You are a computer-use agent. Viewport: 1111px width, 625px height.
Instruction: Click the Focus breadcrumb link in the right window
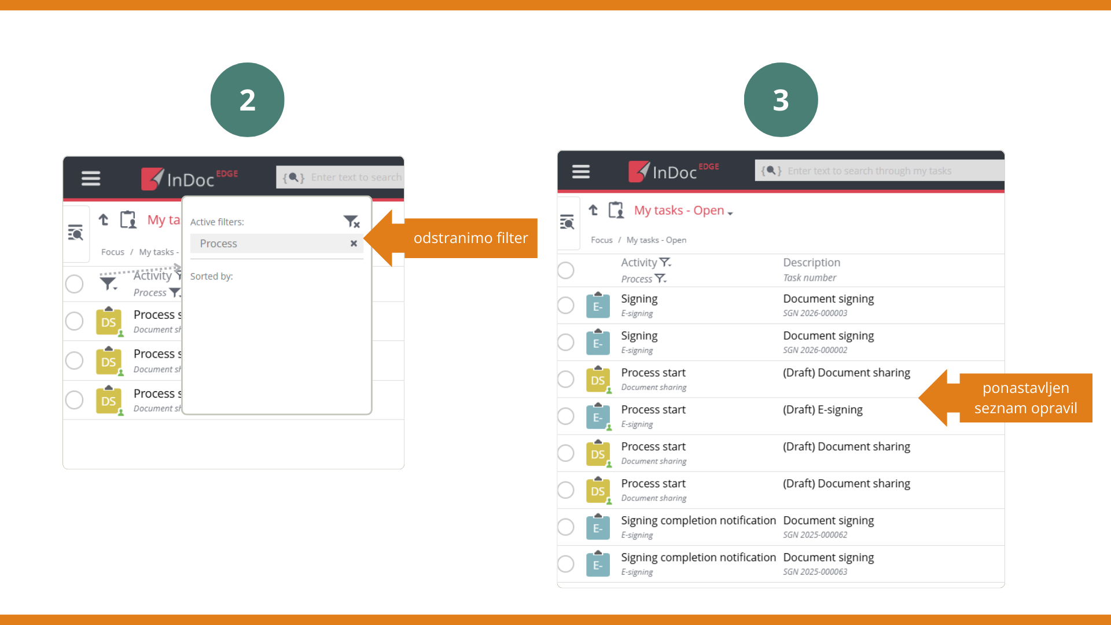click(x=601, y=240)
